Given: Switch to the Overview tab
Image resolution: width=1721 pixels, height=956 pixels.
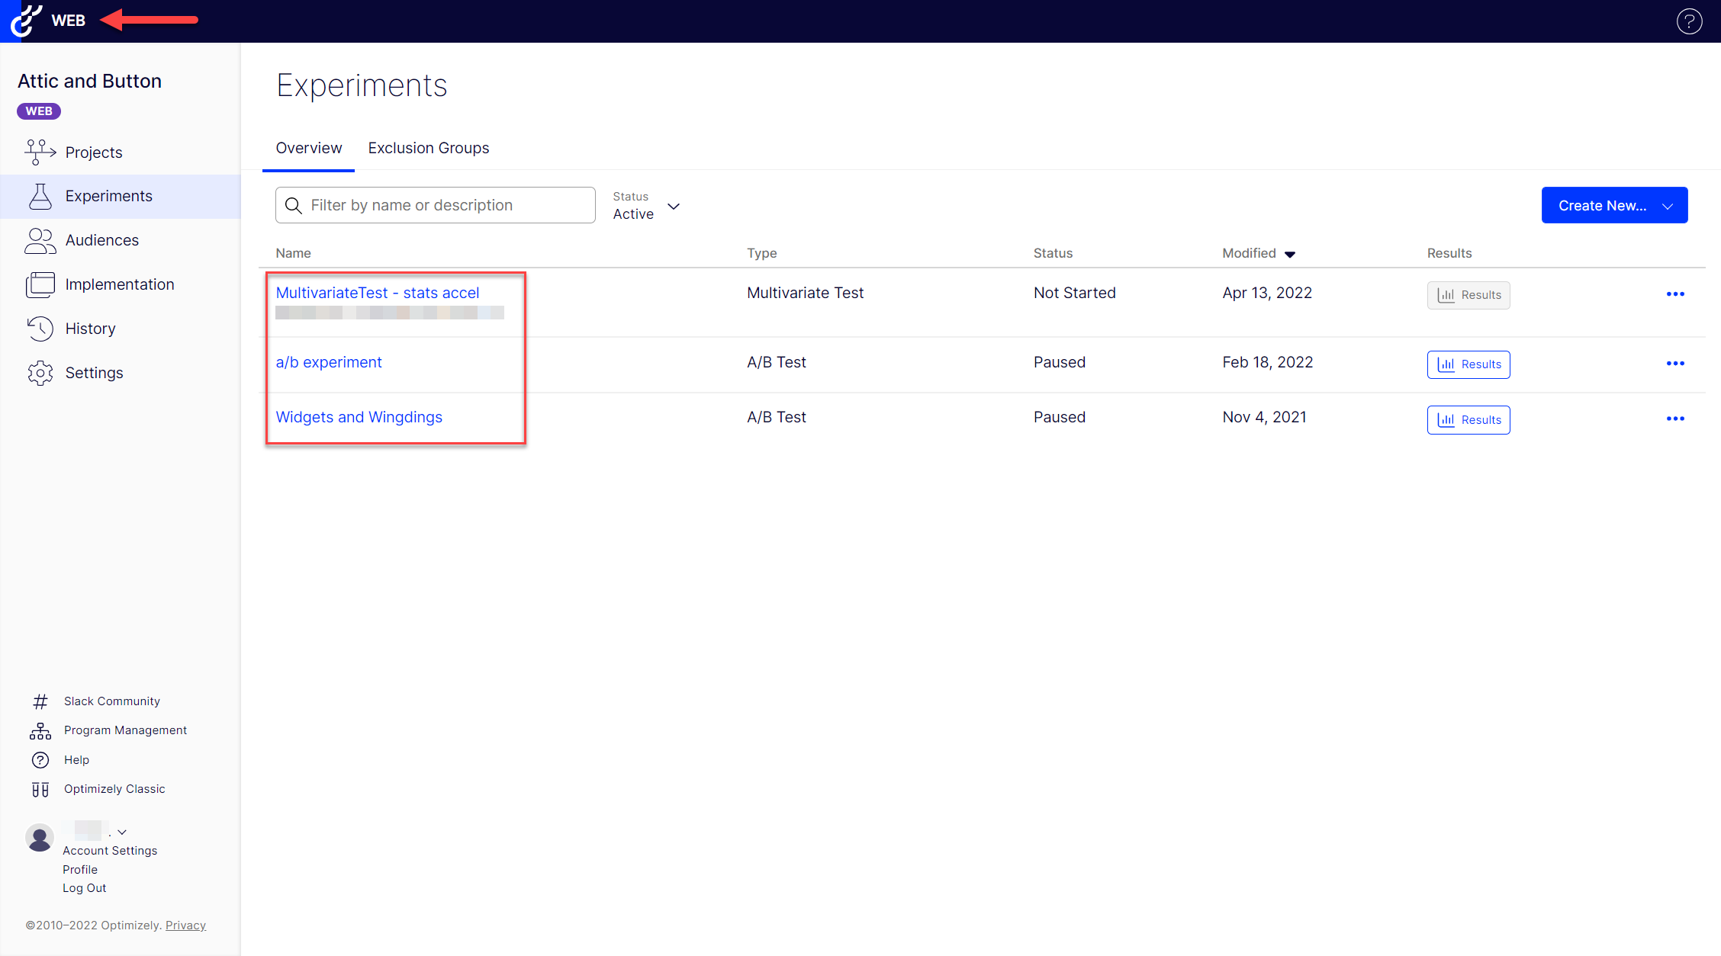Looking at the screenshot, I should (309, 148).
